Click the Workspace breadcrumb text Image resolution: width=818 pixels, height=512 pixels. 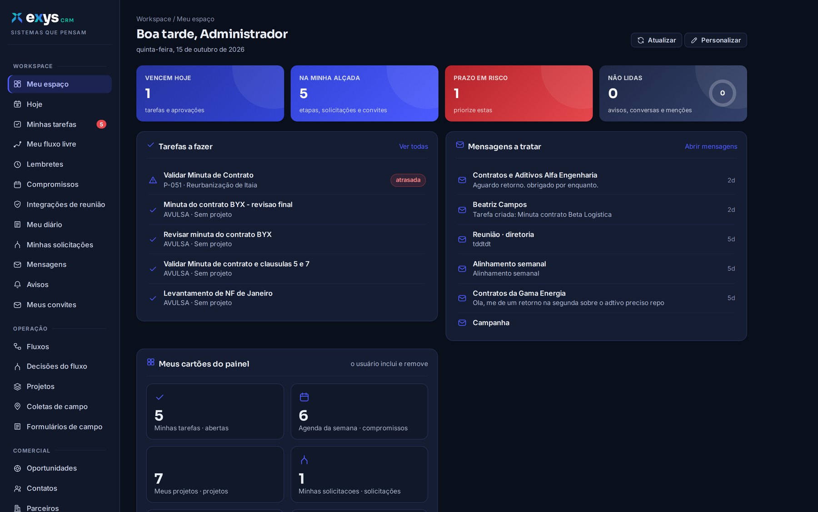click(154, 19)
